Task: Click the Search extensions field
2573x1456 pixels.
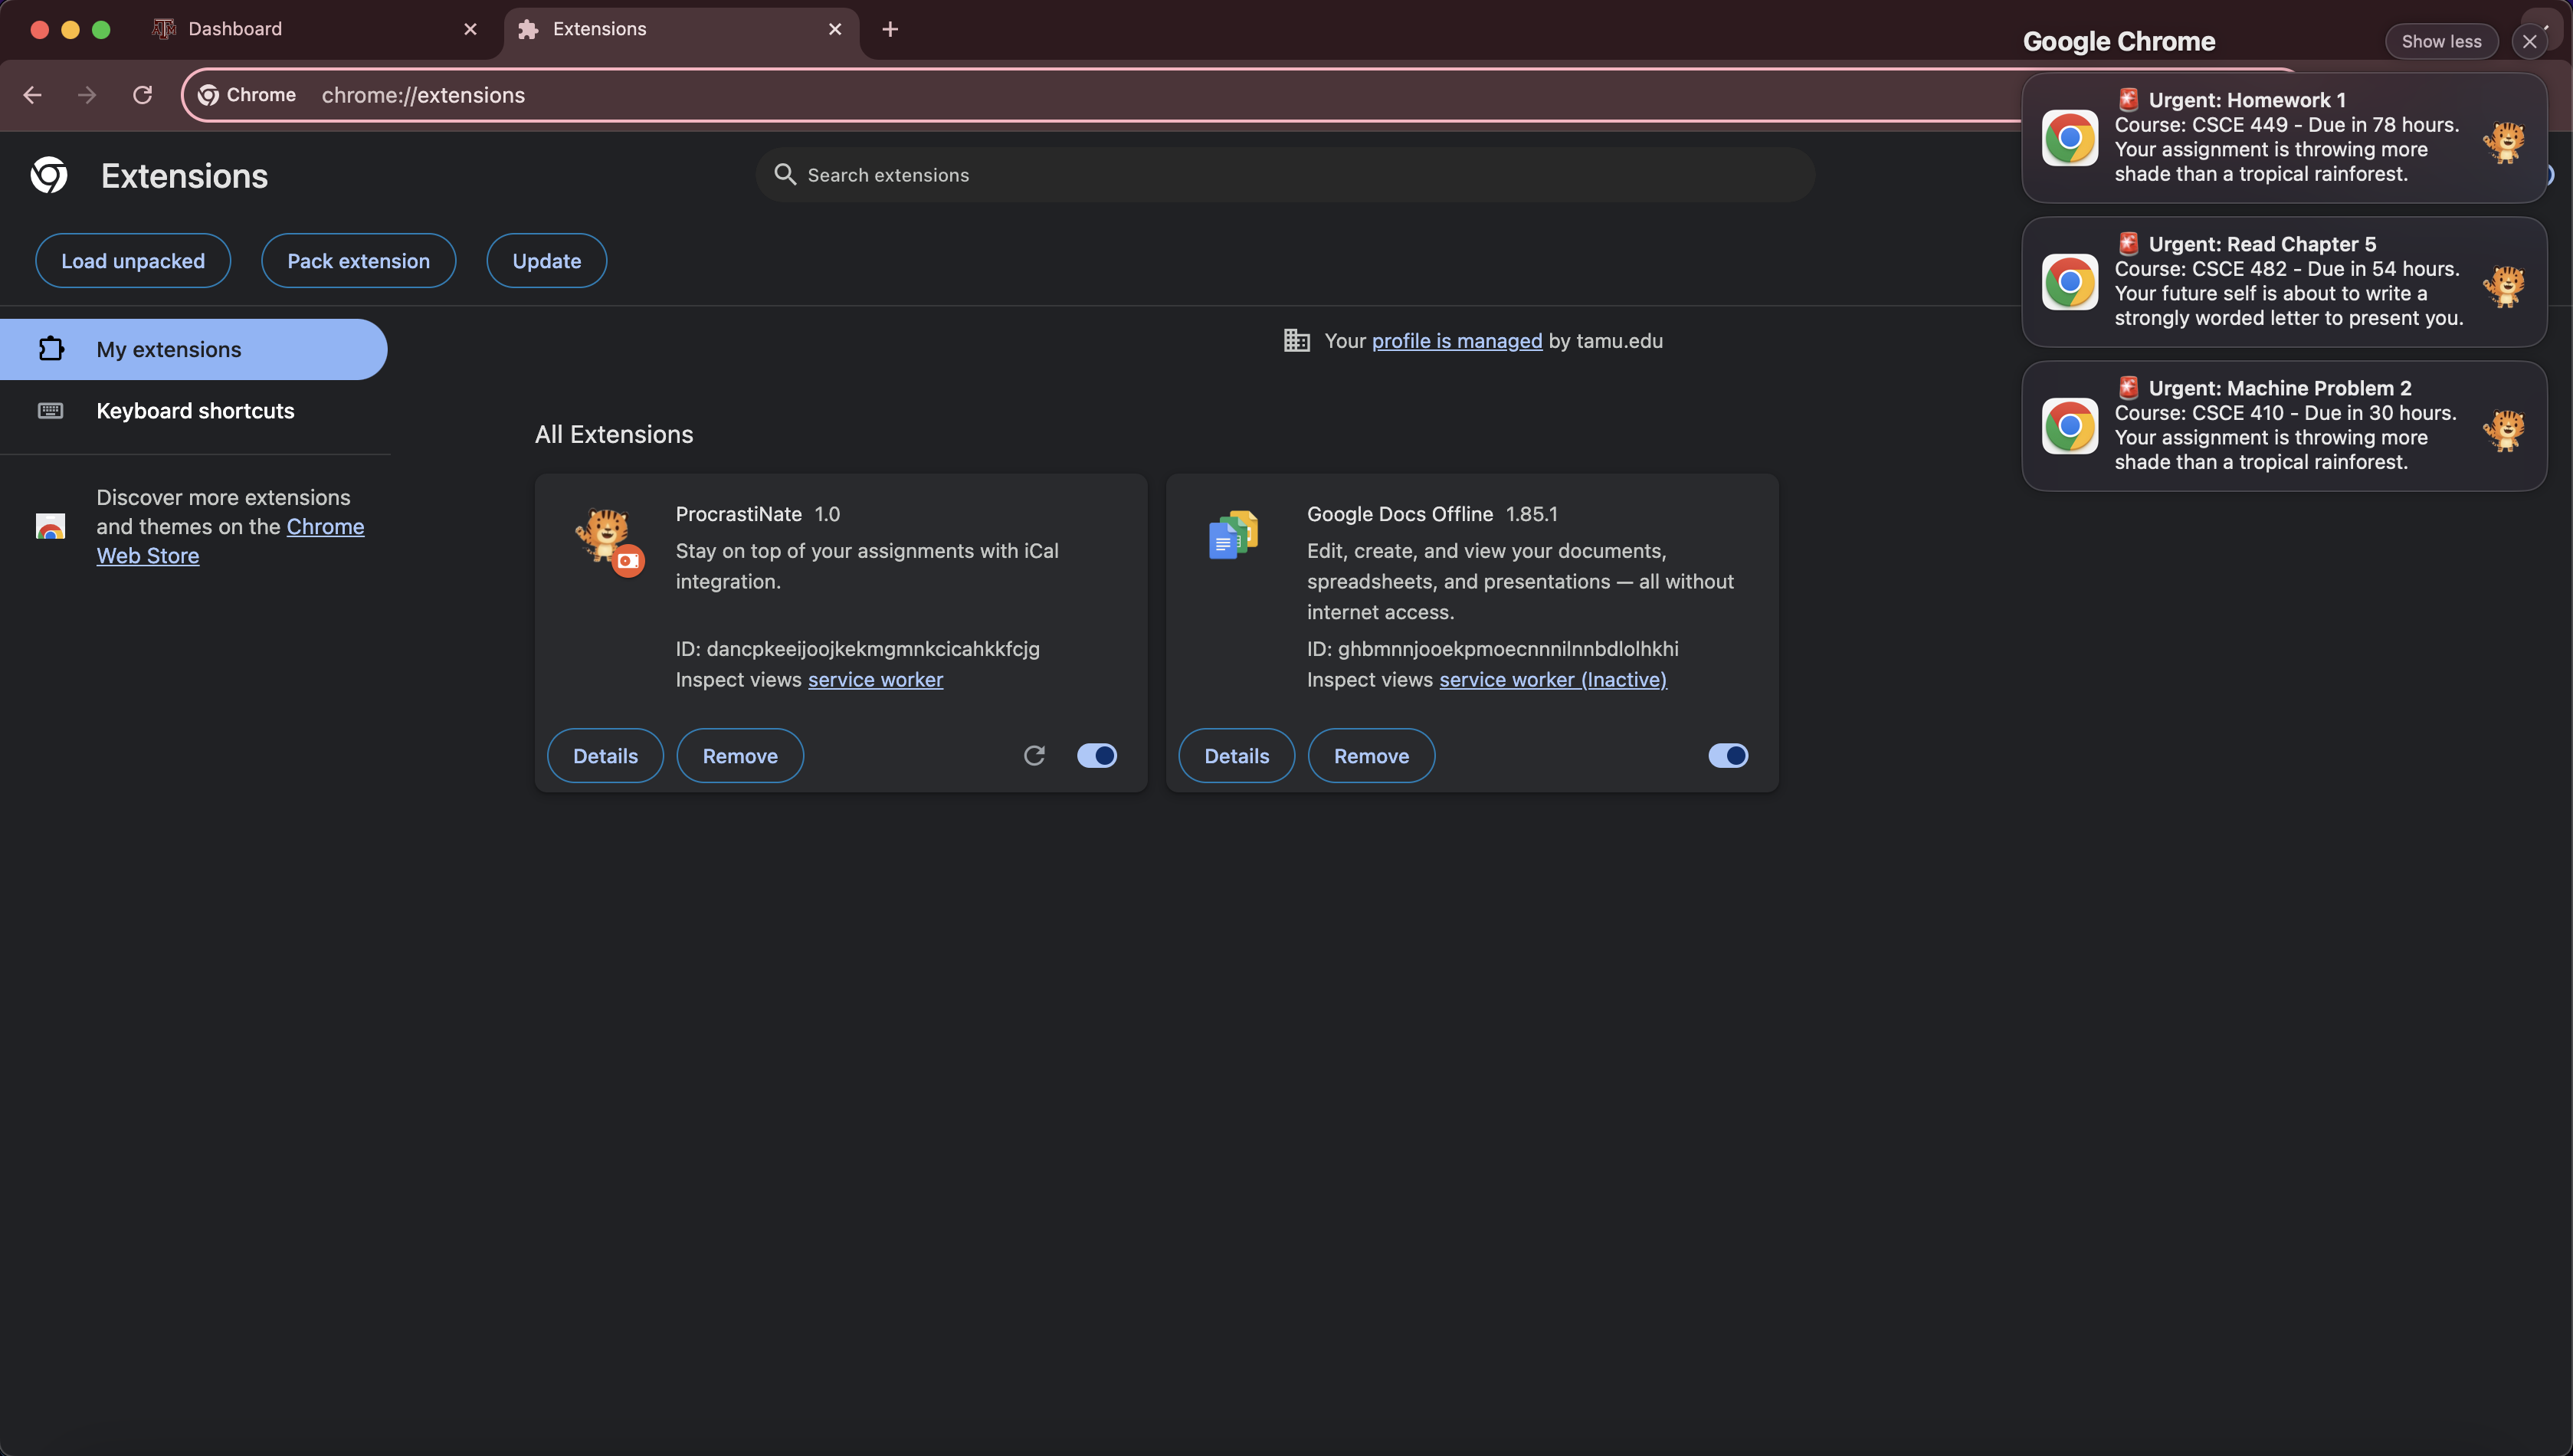Action: coord(1286,175)
